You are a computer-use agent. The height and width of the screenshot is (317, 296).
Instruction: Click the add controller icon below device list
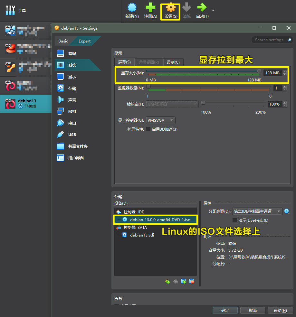pyautogui.click(x=167, y=281)
